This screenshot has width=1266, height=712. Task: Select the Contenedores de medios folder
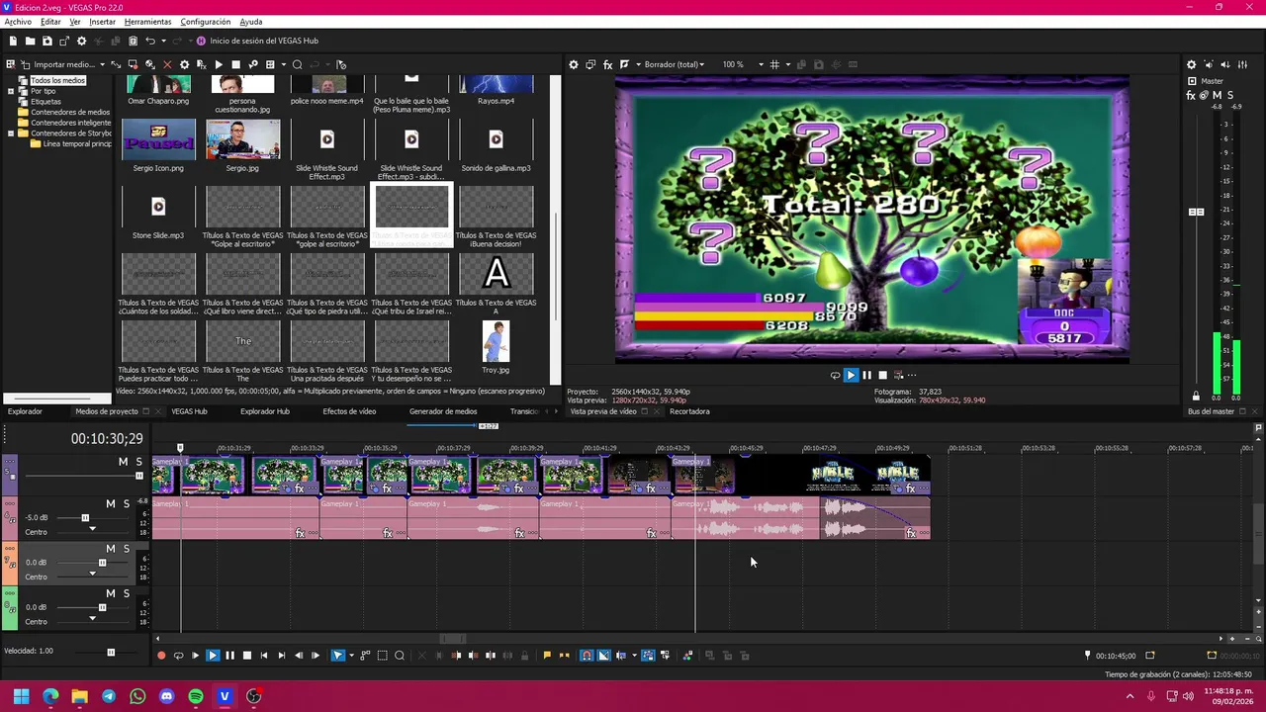click(x=70, y=112)
